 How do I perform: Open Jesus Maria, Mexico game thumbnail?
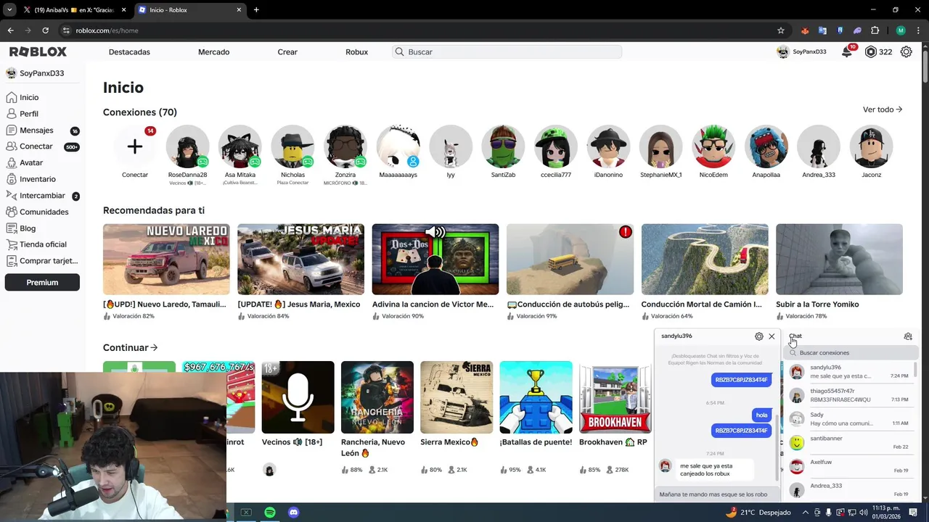(300, 259)
